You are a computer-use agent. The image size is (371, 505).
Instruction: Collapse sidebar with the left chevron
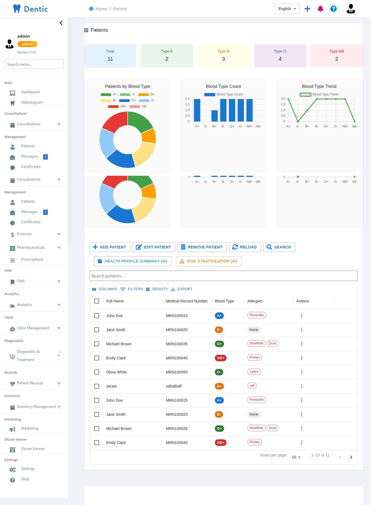click(61, 23)
